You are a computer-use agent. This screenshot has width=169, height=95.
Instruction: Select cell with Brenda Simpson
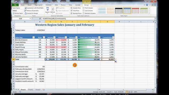click(x=25, y=40)
